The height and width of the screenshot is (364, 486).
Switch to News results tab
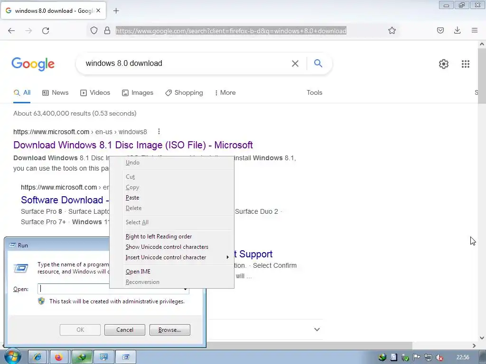[56, 92]
